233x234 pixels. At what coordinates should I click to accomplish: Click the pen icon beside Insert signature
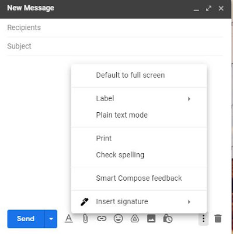[x=85, y=202]
